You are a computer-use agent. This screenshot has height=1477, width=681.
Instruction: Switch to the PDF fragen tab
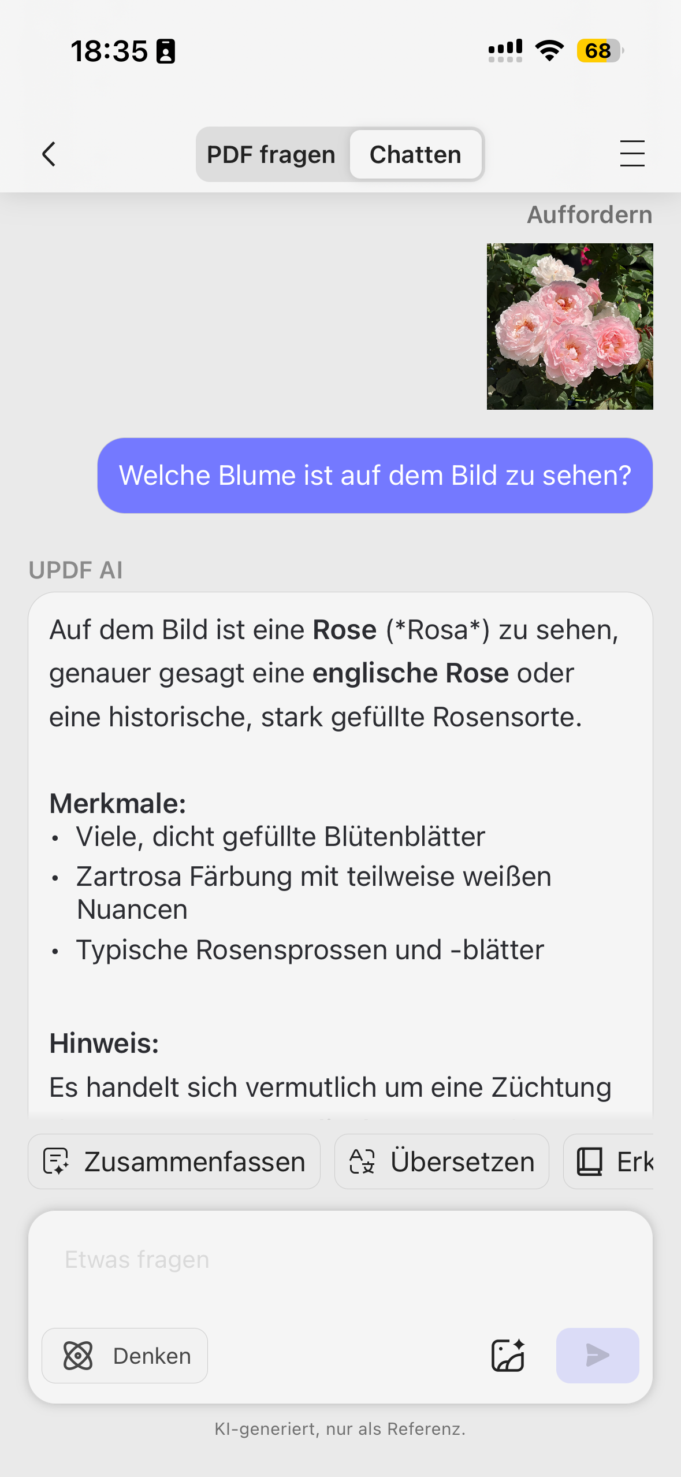[x=271, y=155]
